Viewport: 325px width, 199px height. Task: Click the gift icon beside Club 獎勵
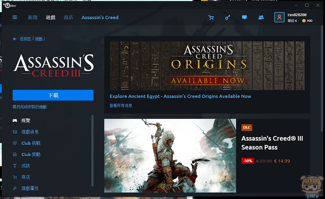15,154
